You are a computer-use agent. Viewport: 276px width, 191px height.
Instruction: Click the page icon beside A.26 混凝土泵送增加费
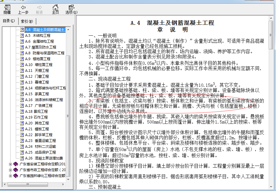pyautogui.click(x=22, y=158)
